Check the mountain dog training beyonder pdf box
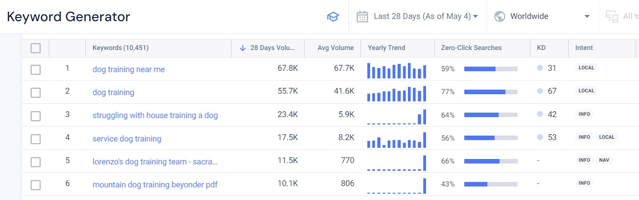This screenshot has width=639, height=200. click(36, 185)
